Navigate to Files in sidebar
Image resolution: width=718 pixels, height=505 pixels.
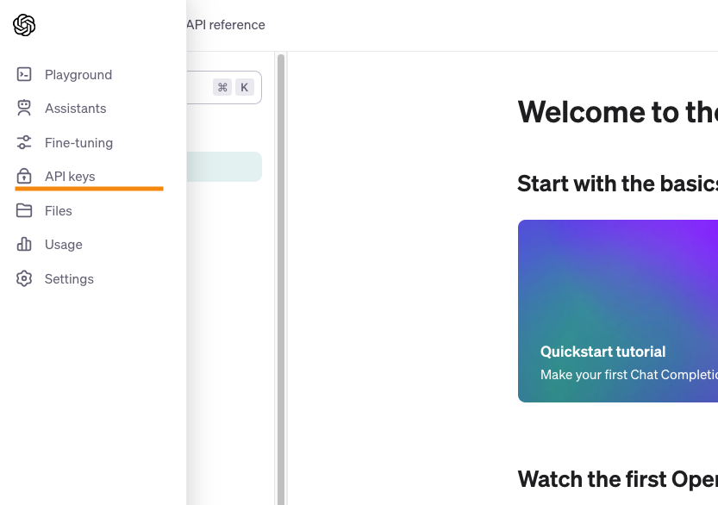click(58, 211)
